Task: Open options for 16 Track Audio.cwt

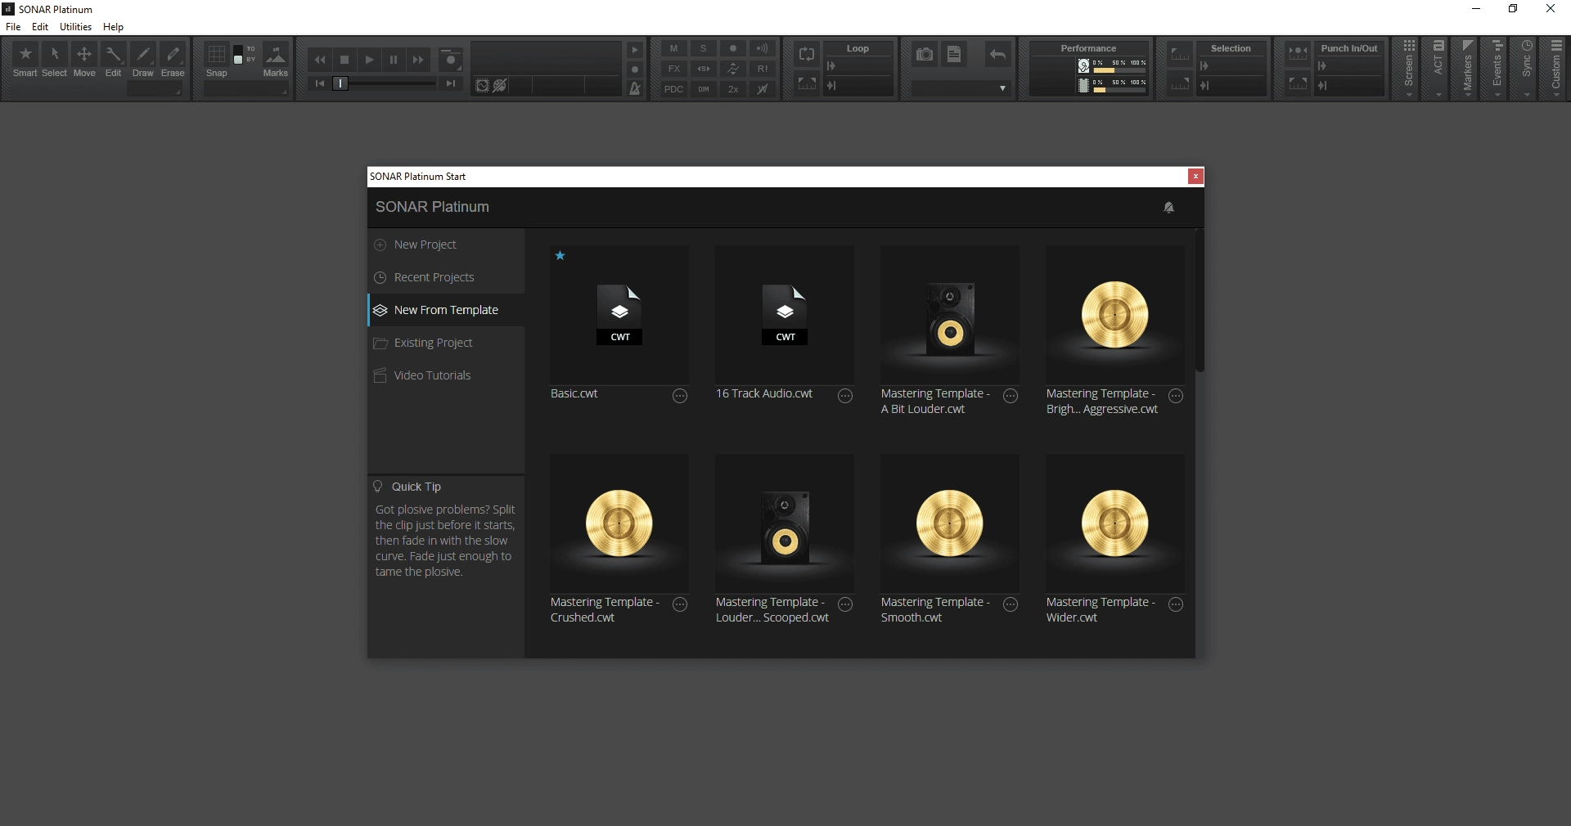Action: coord(845,396)
